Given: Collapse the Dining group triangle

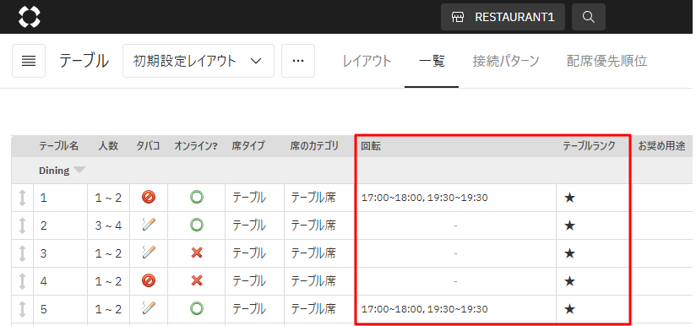Looking at the screenshot, I should [x=79, y=170].
